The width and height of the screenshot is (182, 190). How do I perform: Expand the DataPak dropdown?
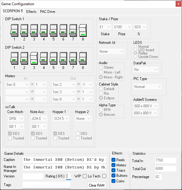146,70
